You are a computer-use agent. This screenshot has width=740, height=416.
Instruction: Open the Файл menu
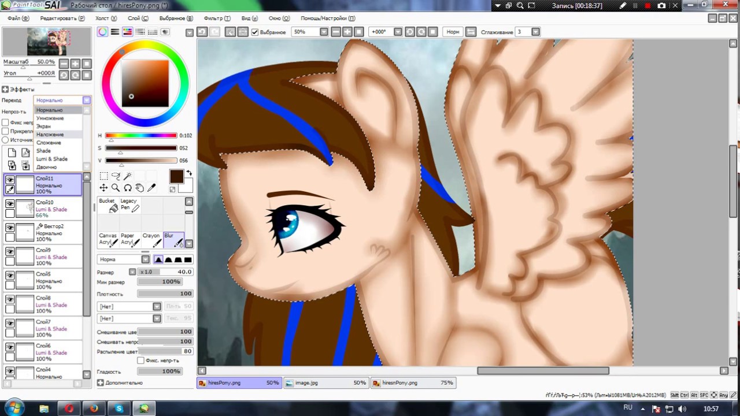(18, 18)
